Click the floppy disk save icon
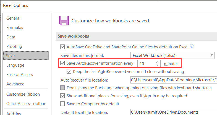217x115 pixels. coord(64,21)
